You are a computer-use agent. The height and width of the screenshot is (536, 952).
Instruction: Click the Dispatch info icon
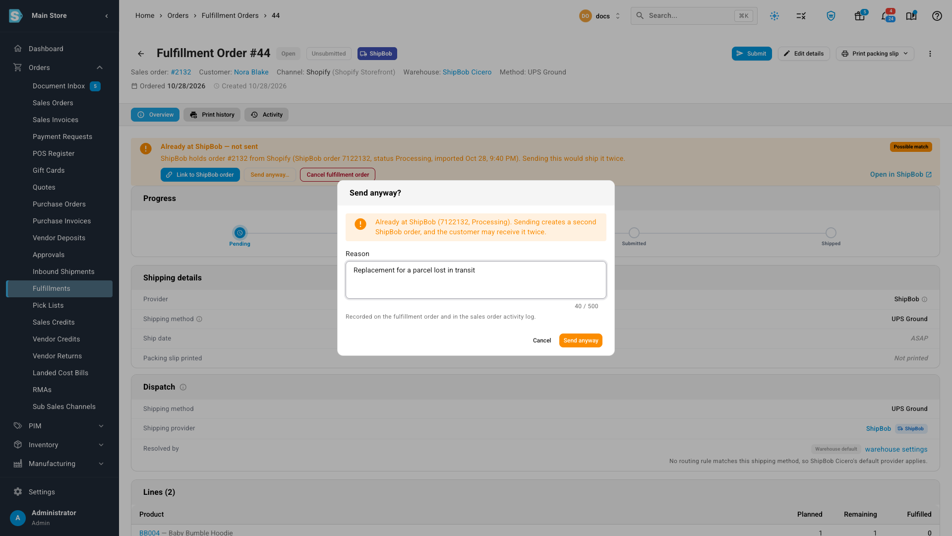tap(183, 387)
